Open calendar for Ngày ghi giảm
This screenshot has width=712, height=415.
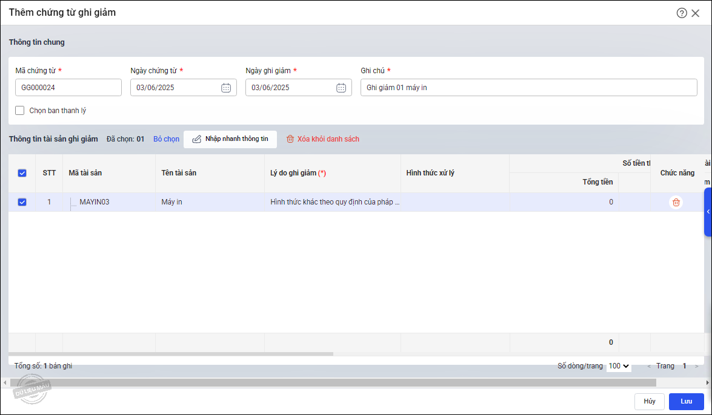pyautogui.click(x=341, y=88)
